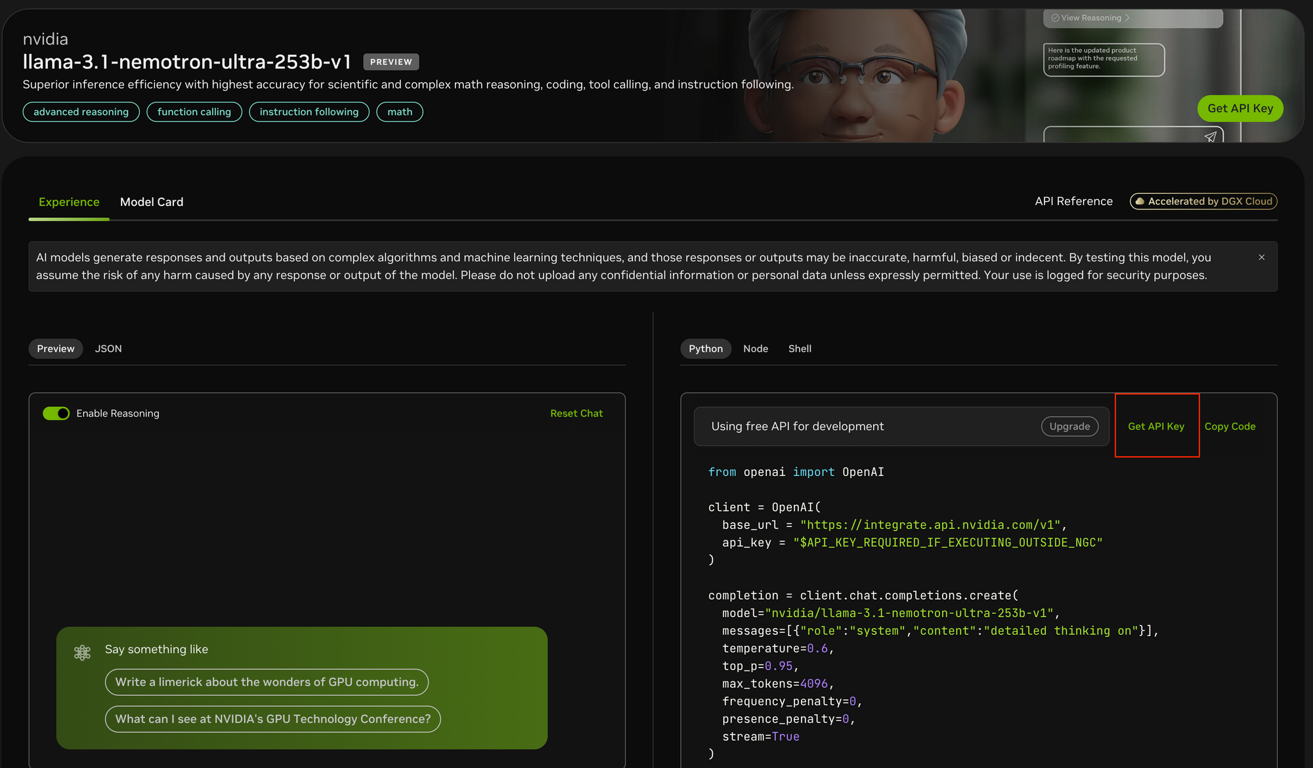Click the advanced reasoning tag
Viewport: 1313px width, 768px height.
click(x=81, y=112)
